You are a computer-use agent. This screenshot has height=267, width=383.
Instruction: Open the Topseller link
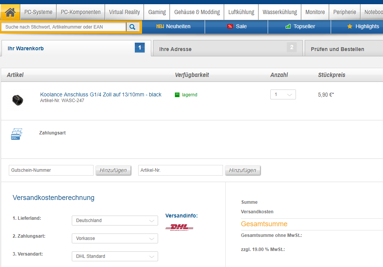click(x=304, y=26)
